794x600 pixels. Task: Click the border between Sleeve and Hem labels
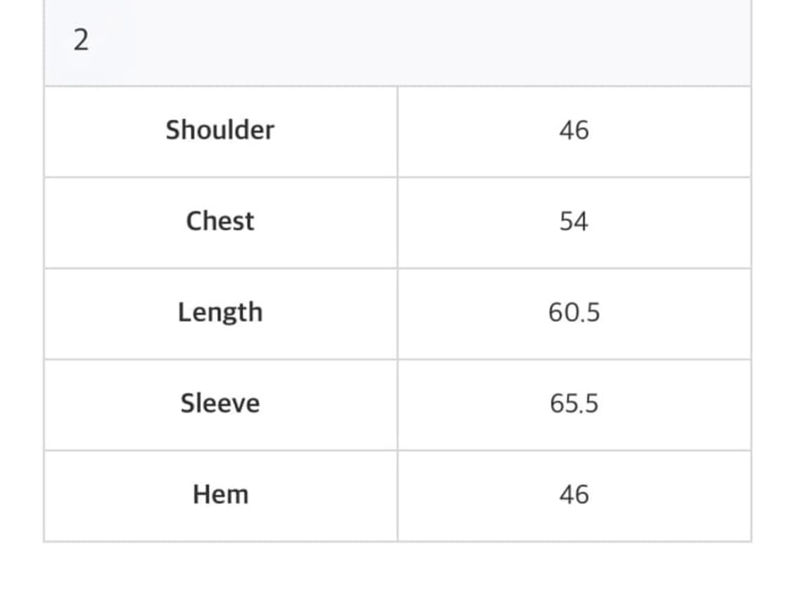(220, 450)
